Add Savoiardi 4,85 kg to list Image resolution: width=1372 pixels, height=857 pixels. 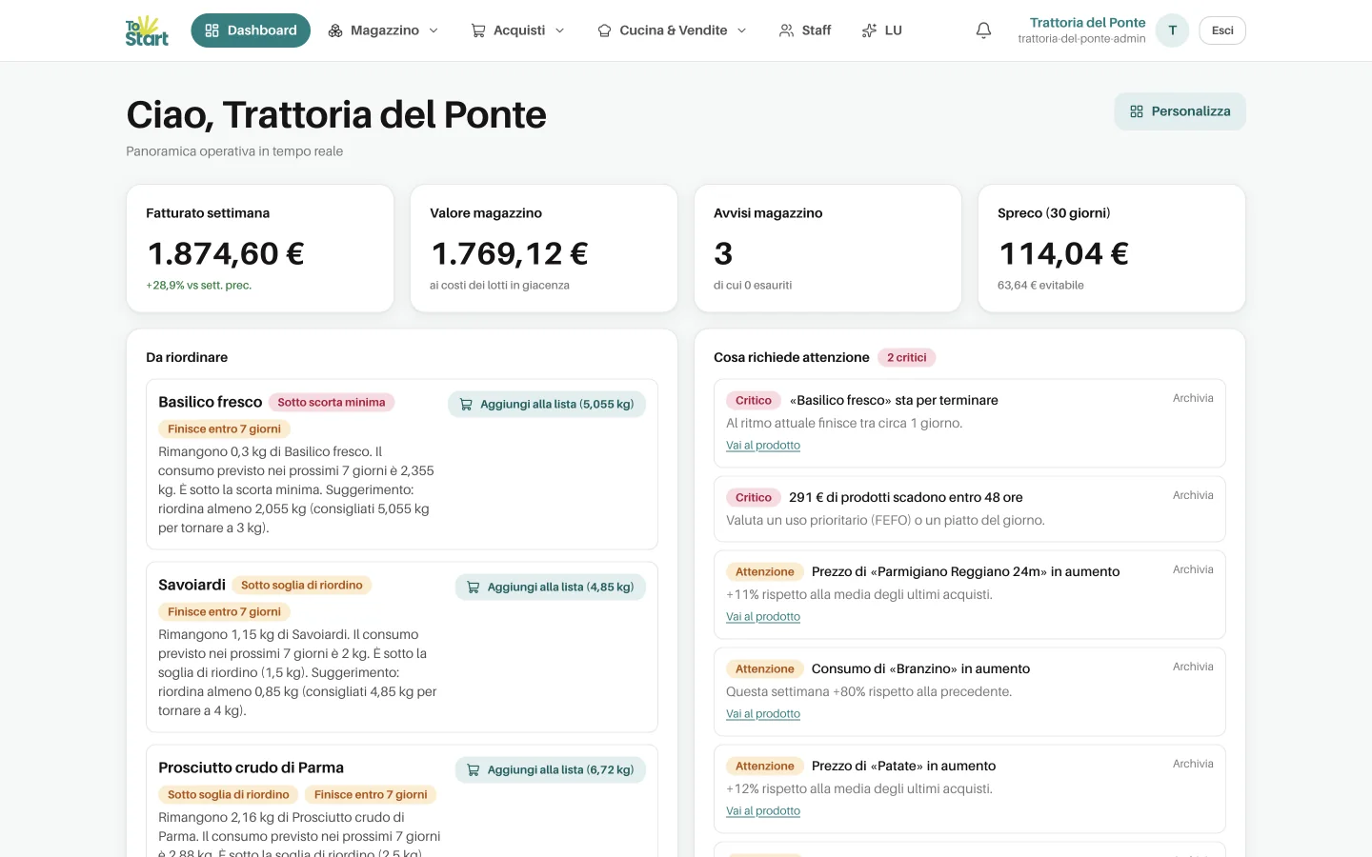click(551, 587)
